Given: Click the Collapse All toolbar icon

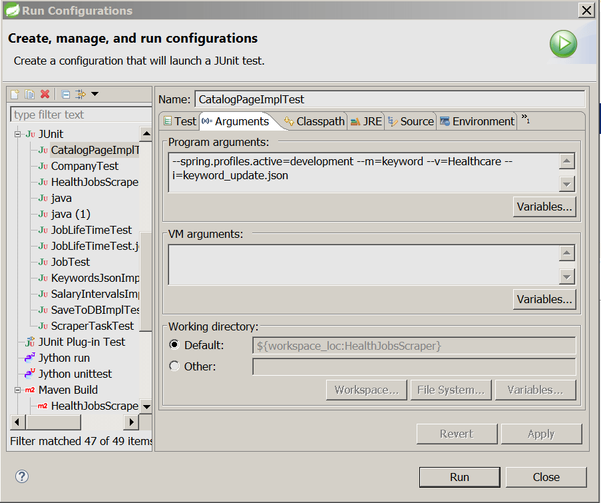Looking at the screenshot, I should [x=65, y=94].
